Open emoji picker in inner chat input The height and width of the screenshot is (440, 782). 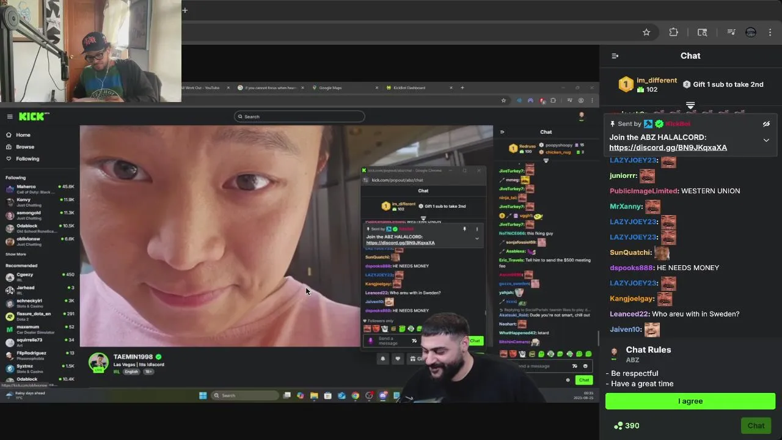click(x=585, y=366)
